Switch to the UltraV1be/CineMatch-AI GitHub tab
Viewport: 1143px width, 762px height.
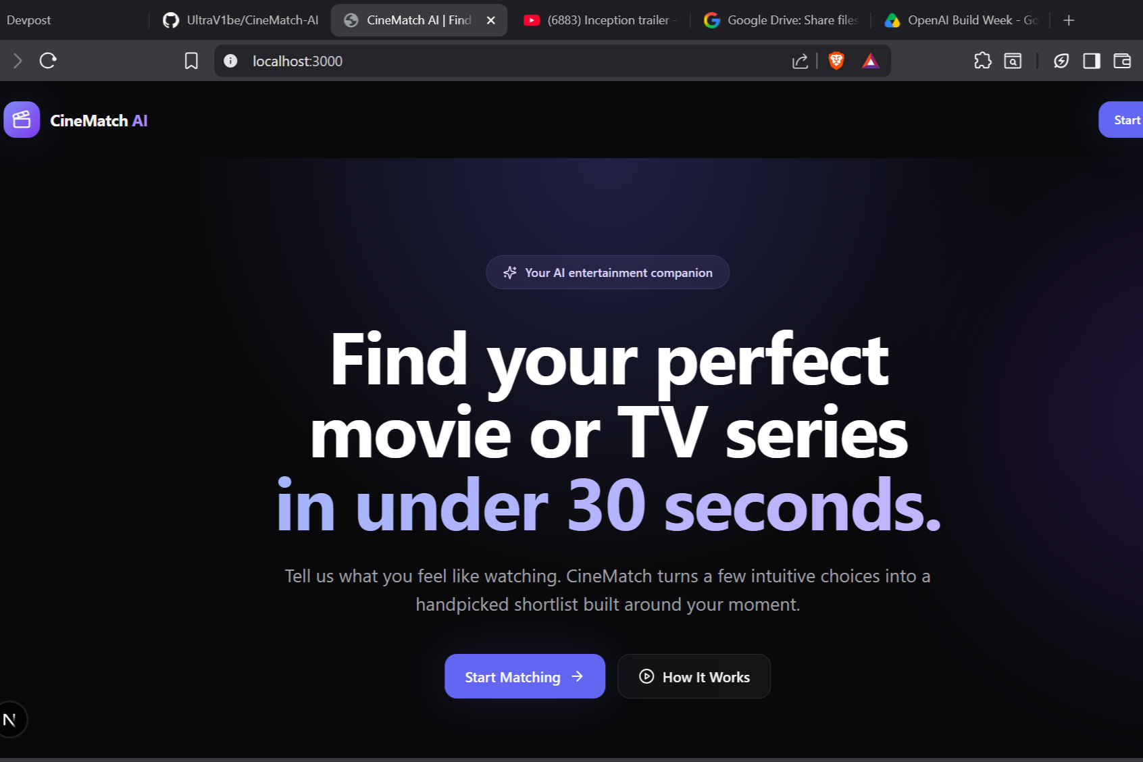click(240, 20)
